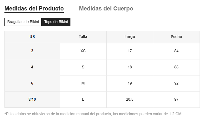Click the 97 Pecho value

176,99
